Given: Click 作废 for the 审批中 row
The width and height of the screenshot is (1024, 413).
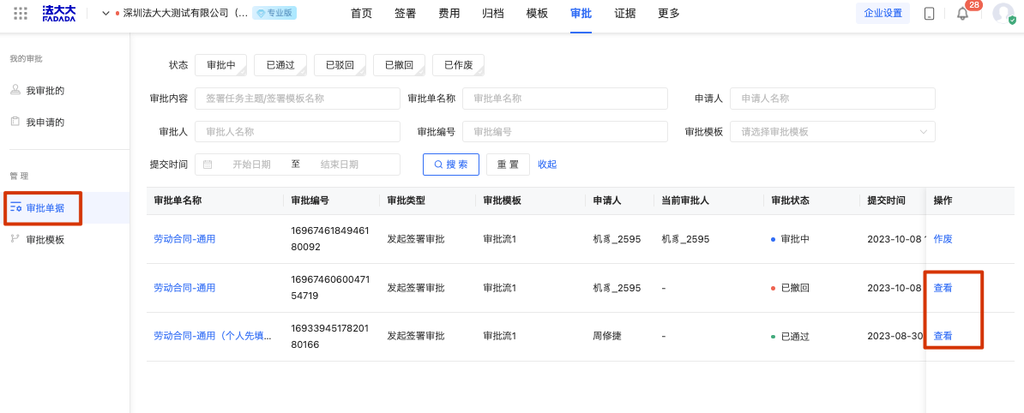Looking at the screenshot, I should (x=943, y=239).
